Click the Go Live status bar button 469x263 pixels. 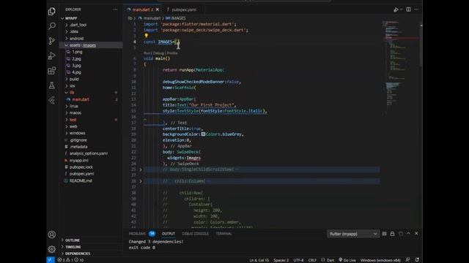[x=347, y=260]
